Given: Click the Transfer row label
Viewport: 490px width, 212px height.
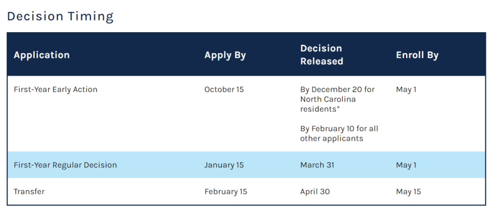Looking at the screenshot, I should (x=29, y=192).
